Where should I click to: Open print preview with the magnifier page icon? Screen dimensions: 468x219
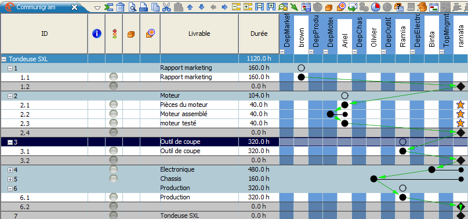(x=133, y=7)
